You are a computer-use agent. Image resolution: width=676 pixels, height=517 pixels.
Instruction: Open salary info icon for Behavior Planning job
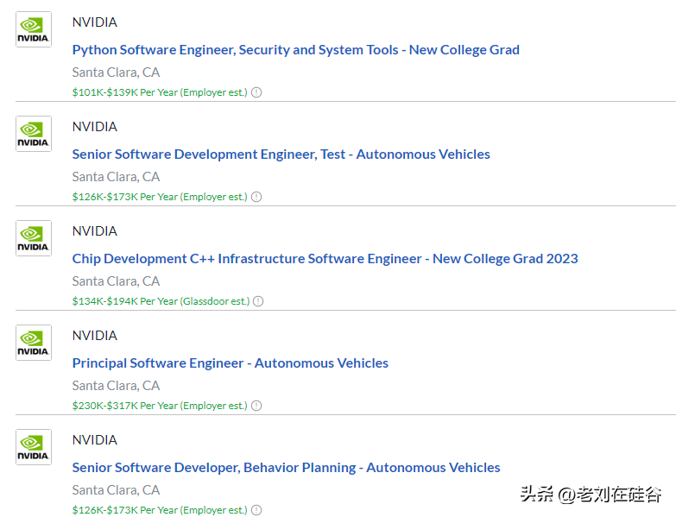point(256,510)
